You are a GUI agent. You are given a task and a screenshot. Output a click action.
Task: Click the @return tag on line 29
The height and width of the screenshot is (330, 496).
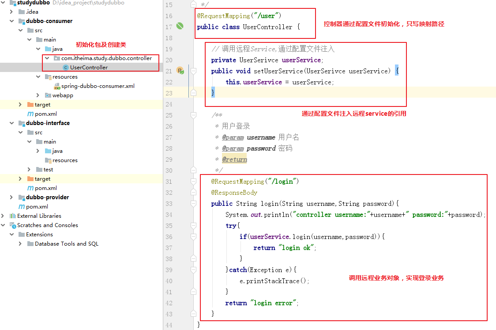tap(234, 159)
